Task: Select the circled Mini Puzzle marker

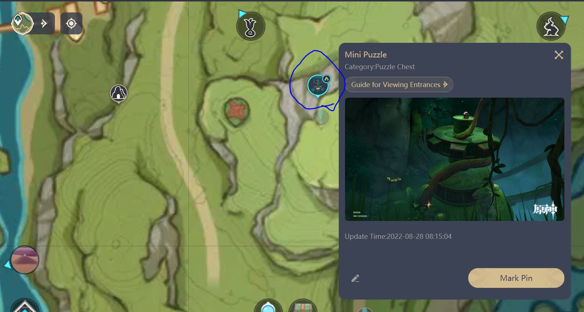Action: (318, 86)
